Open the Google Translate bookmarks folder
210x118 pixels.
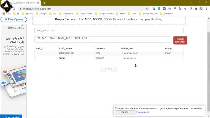pos(104,14)
